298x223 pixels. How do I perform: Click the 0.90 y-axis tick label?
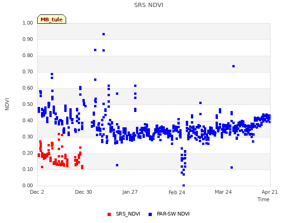tap(28, 39)
